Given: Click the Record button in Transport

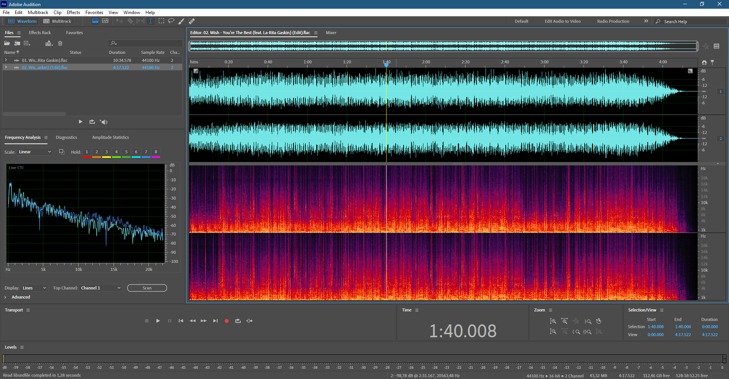Looking at the screenshot, I should (x=227, y=321).
